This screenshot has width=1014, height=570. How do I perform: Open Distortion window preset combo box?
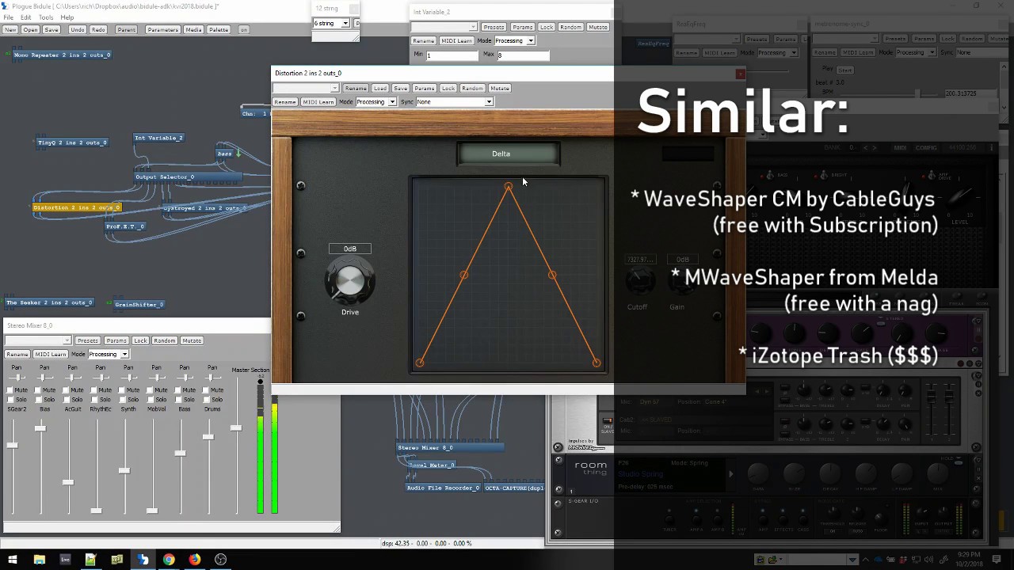(x=306, y=88)
